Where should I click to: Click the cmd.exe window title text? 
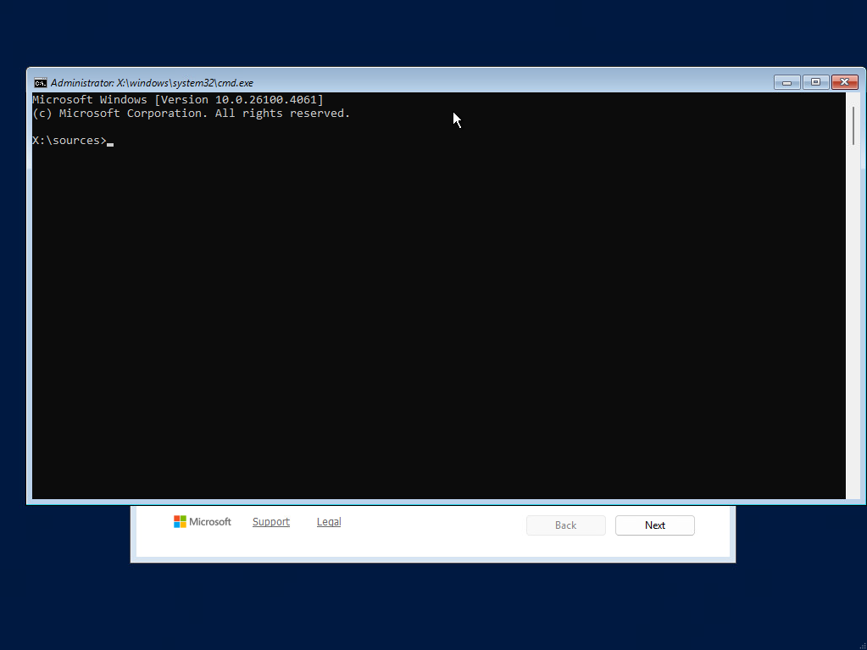click(152, 83)
